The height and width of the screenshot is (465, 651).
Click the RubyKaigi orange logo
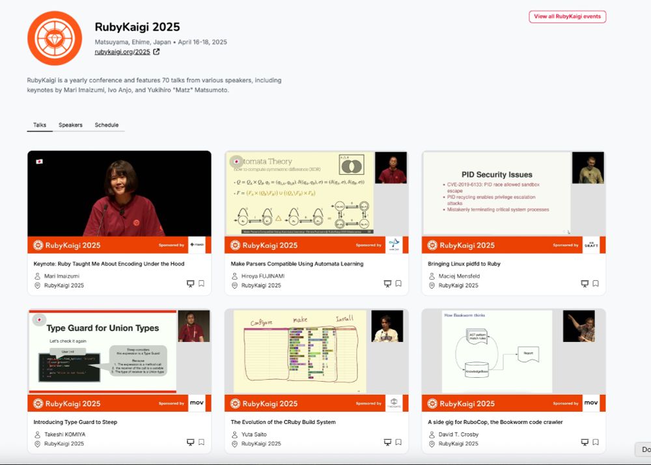pos(55,38)
